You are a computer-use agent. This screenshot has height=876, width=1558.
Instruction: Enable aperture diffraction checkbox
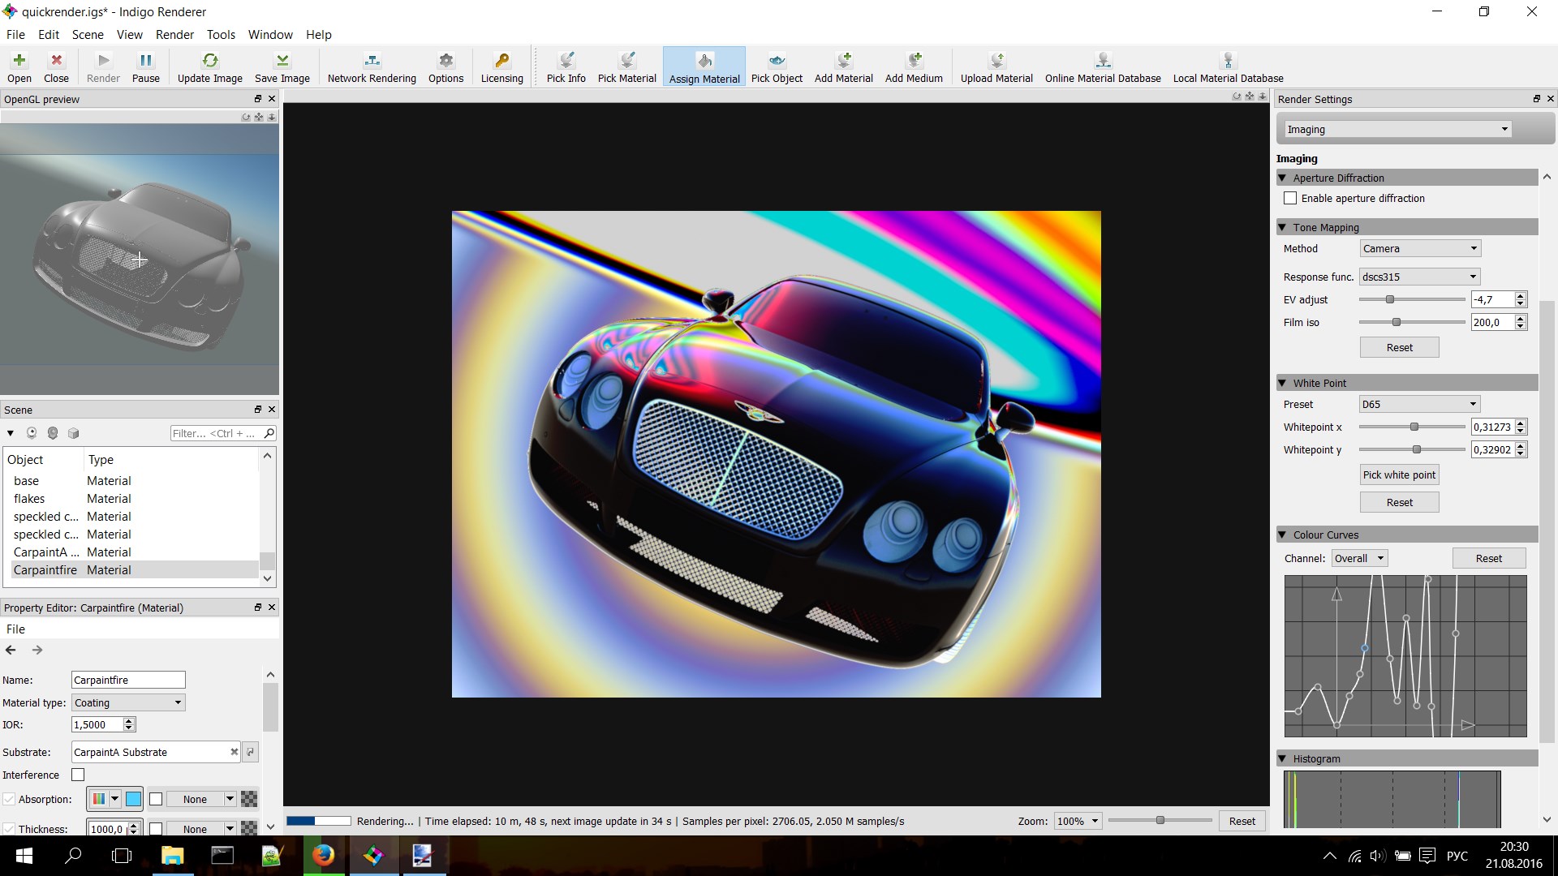coord(1290,198)
